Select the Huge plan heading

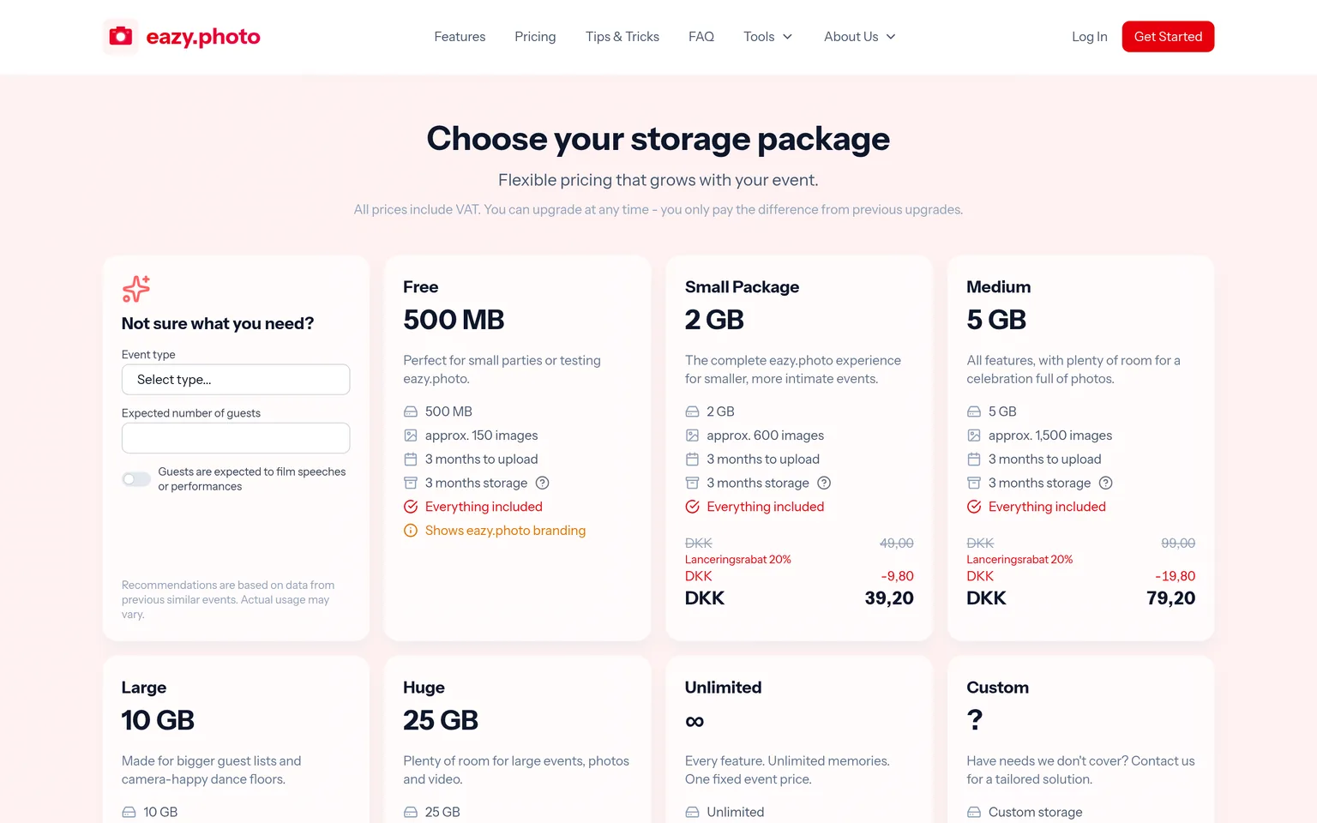coord(424,688)
